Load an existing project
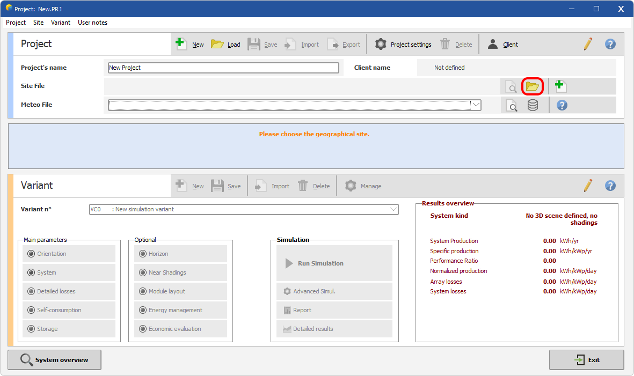Screen dimensions: 634x376 tap(225, 44)
